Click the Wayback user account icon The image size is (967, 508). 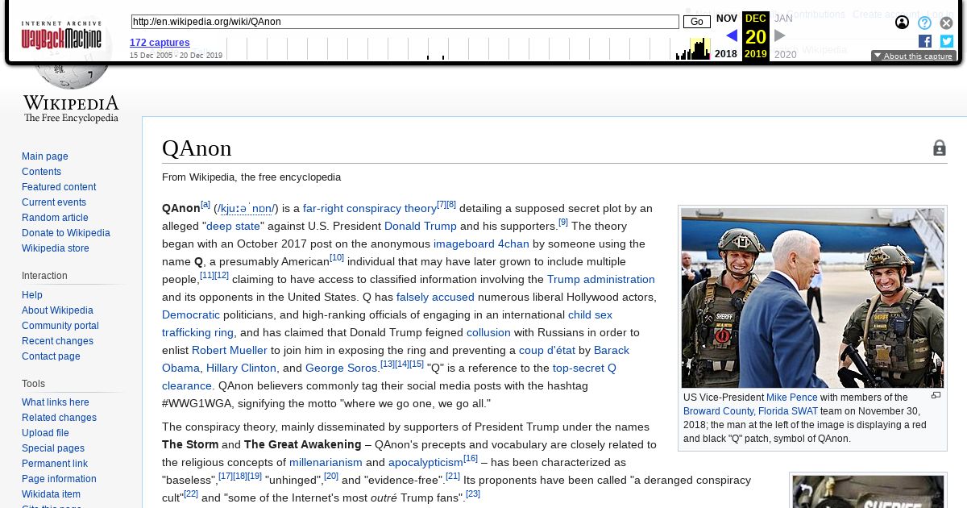coord(903,23)
